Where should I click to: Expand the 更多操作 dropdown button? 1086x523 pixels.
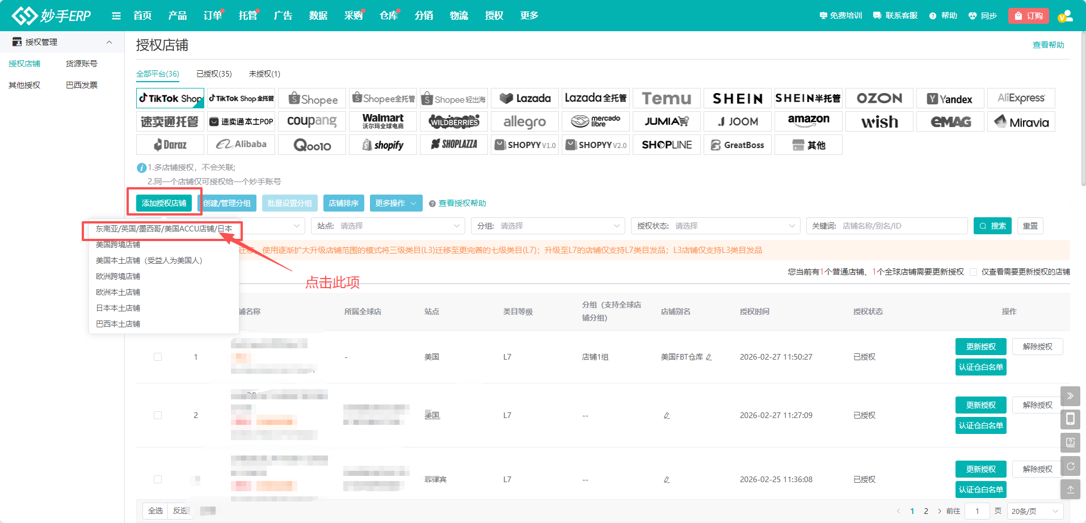[395, 203]
